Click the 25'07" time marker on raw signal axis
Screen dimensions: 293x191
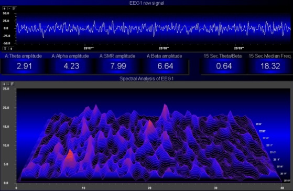click(x=89, y=49)
